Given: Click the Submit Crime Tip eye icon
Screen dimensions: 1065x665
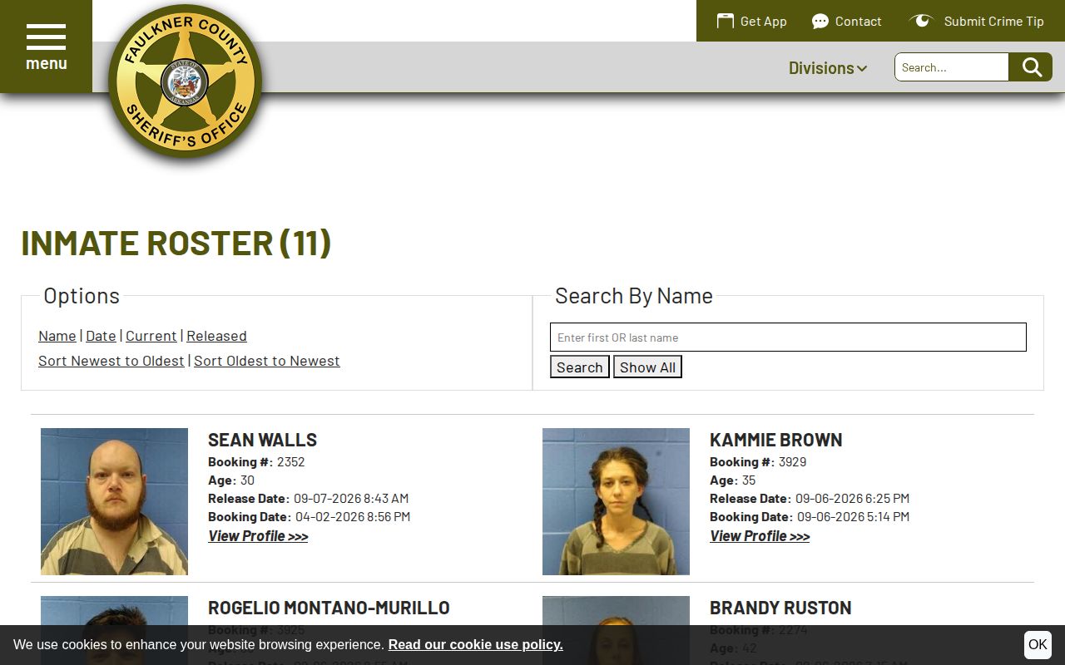Looking at the screenshot, I should (x=920, y=21).
